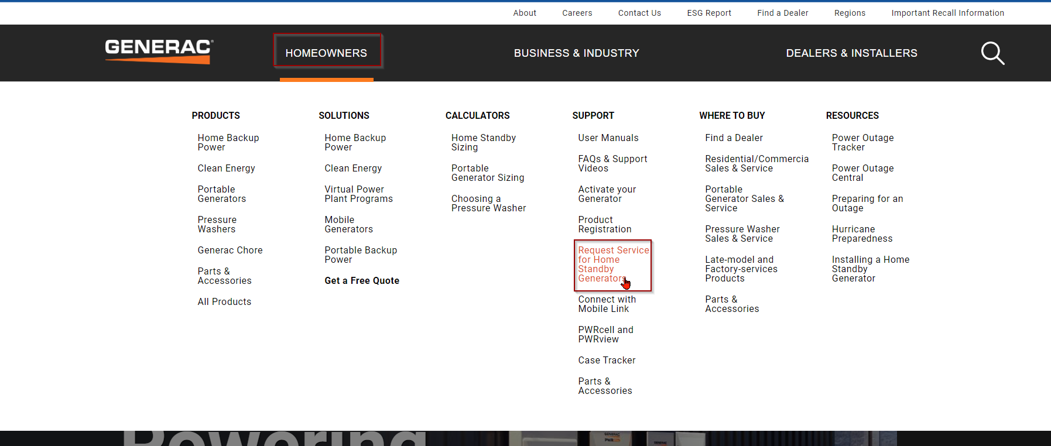This screenshot has width=1051, height=446.
Task: Open Hurricane Preparedness resource
Action: 862,234
